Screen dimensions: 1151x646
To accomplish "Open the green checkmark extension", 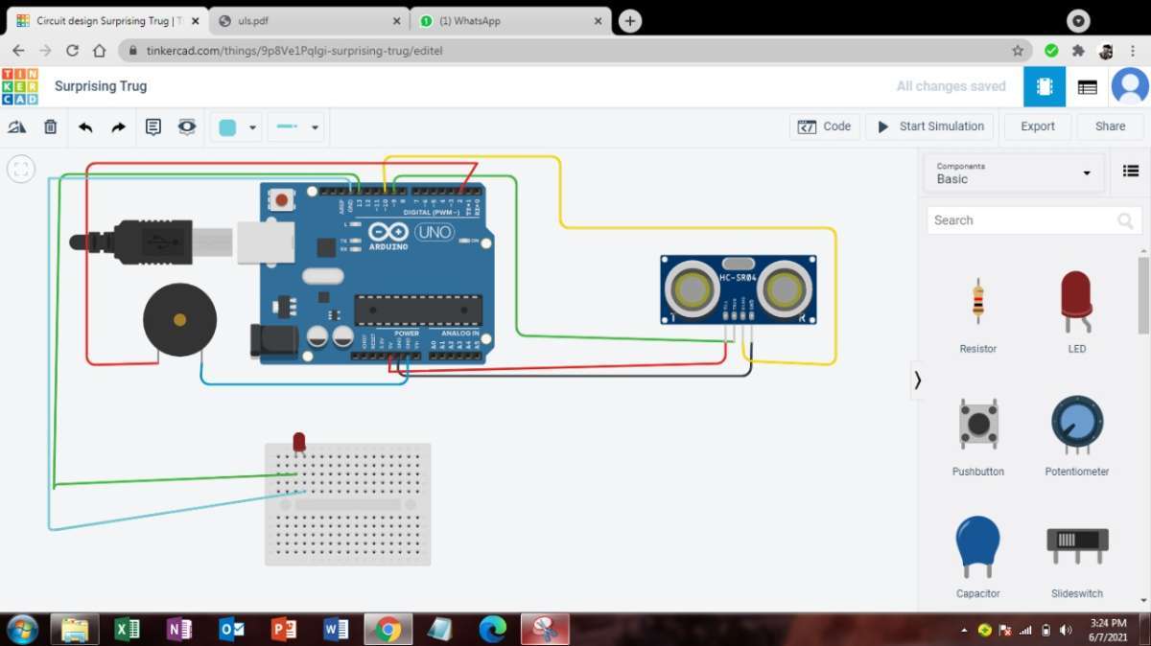I will [x=1051, y=50].
